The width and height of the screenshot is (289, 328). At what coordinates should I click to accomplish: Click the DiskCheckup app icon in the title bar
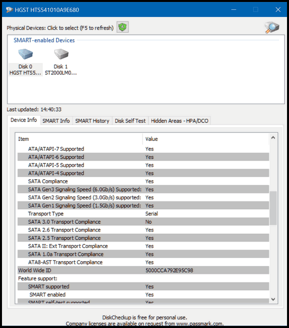click(9, 9)
